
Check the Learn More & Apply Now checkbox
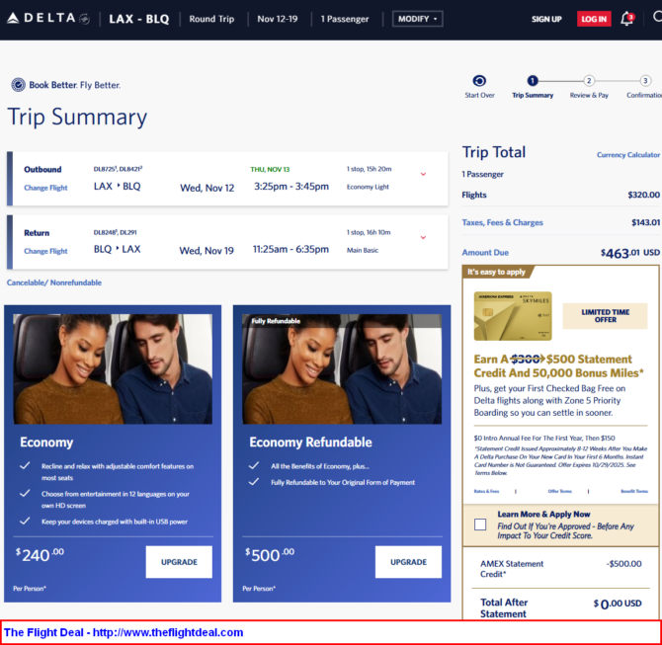(480, 524)
